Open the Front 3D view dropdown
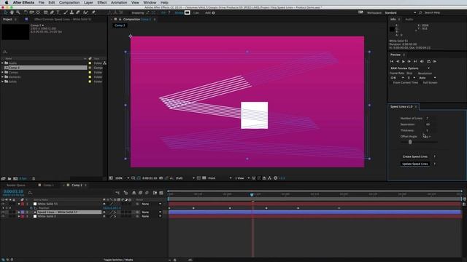467x262 pixels. tap(220, 178)
